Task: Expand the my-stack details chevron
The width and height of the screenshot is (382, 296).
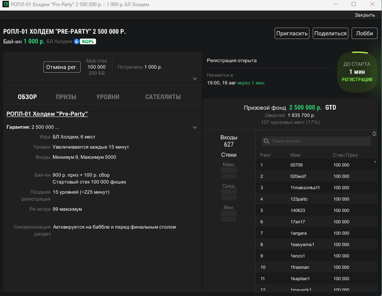Action: 195,79
